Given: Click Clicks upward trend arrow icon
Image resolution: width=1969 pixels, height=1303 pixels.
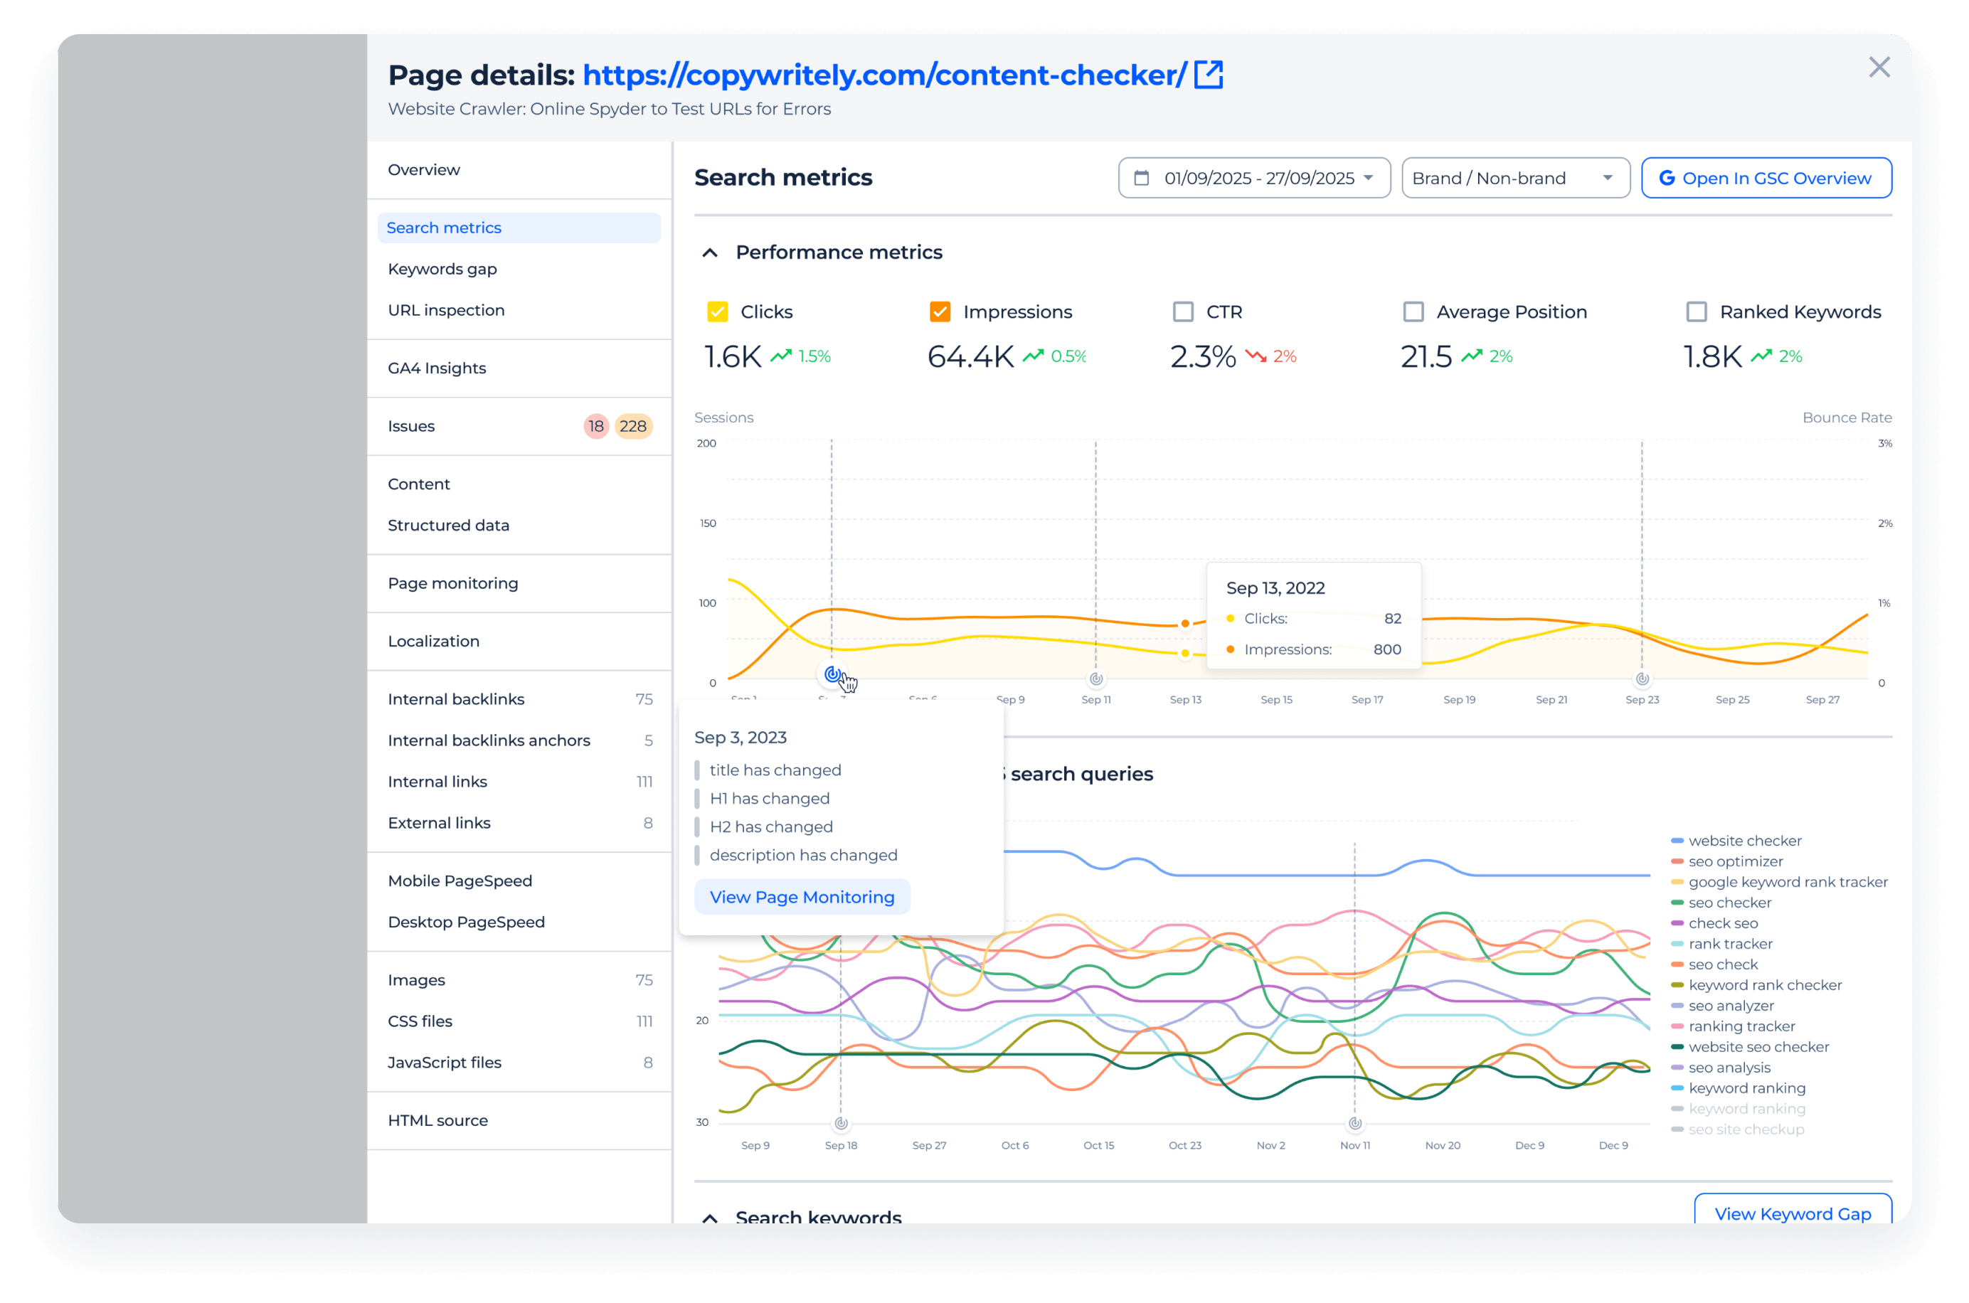Looking at the screenshot, I should (x=780, y=356).
